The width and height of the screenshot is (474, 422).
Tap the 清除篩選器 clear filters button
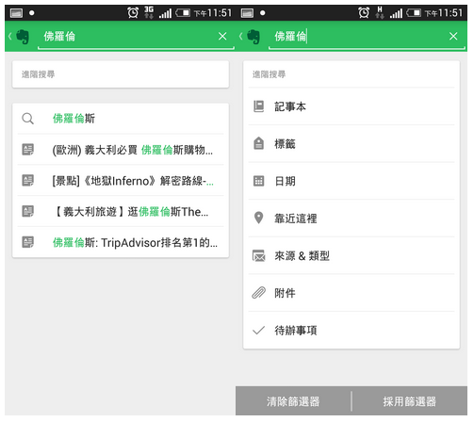pyautogui.click(x=293, y=401)
